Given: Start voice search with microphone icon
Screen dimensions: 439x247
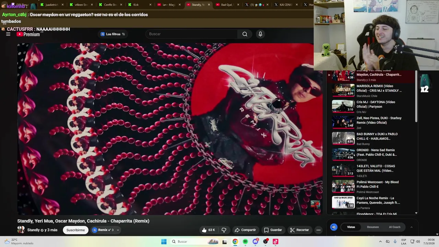Looking at the screenshot, I should point(260,34).
